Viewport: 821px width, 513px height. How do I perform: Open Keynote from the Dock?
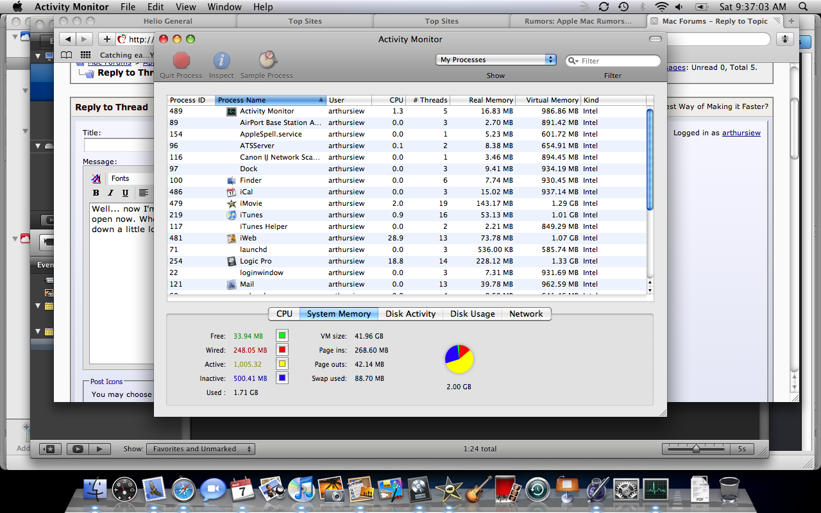(x=568, y=490)
